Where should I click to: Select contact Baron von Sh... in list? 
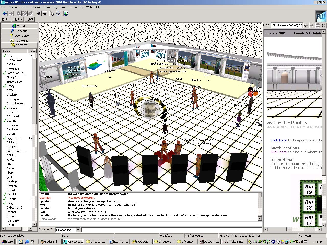pyautogui.click(x=16, y=73)
